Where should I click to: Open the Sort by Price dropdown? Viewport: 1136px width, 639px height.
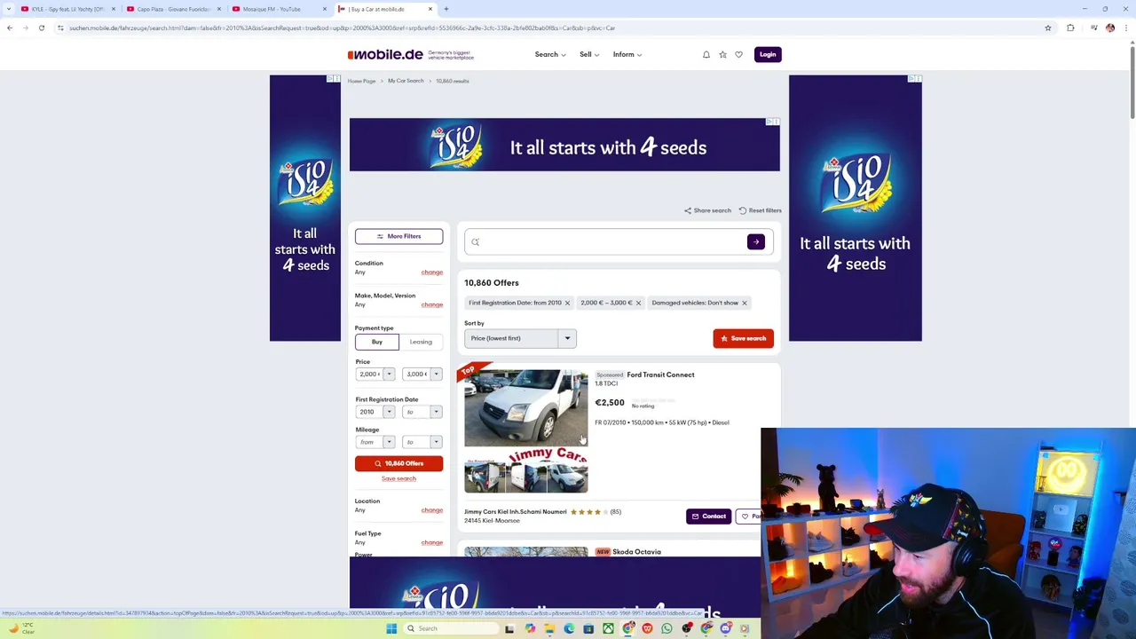point(520,338)
